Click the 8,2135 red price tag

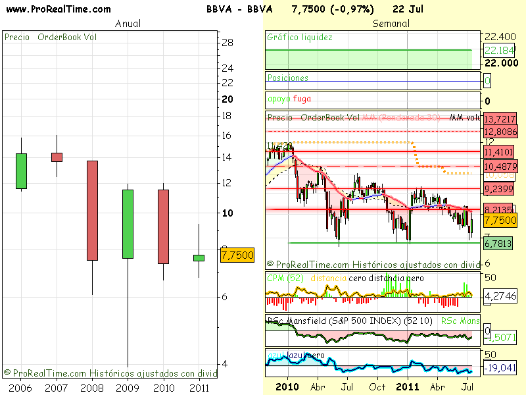click(498, 209)
